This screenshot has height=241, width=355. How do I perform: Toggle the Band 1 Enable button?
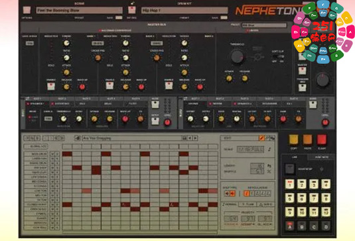click(x=51, y=86)
